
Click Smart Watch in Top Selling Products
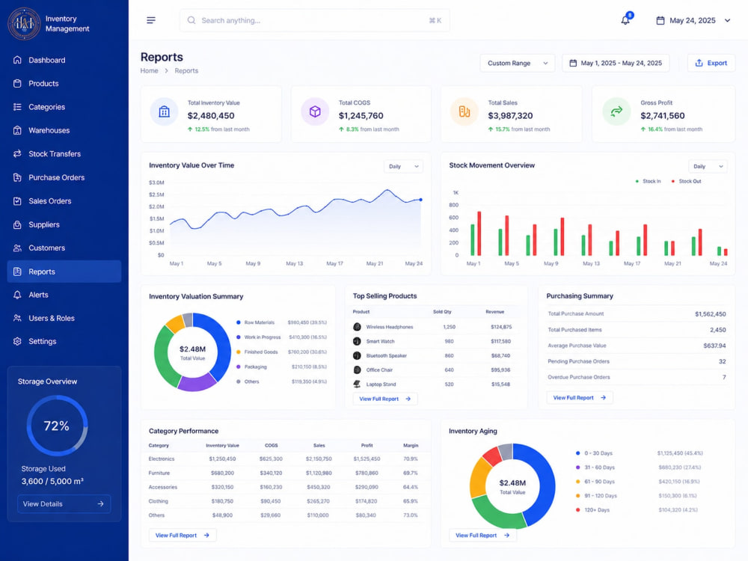point(380,342)
